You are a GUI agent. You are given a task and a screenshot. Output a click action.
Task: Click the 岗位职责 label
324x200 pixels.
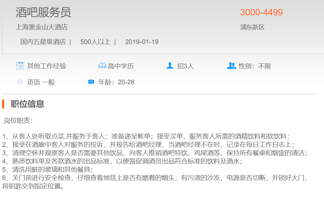click(18, 121)
